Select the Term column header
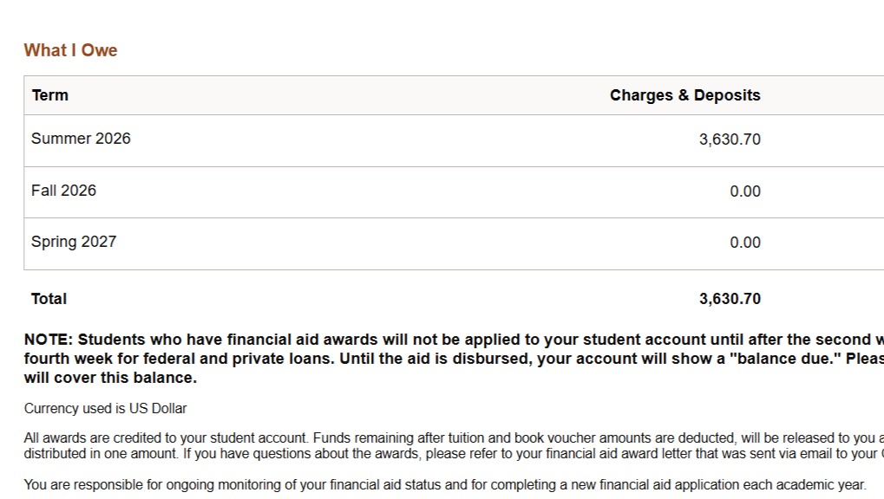 pos(49,95)
